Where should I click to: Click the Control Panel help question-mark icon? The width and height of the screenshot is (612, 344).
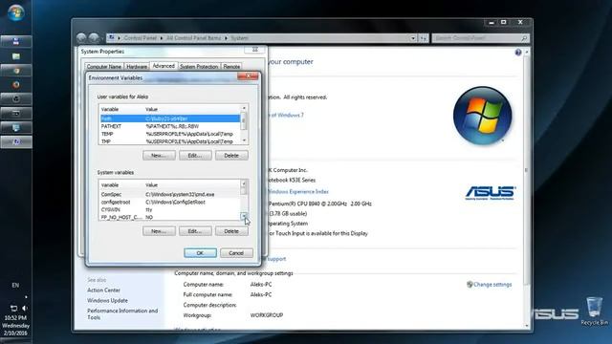pyautogui.click(x=518, y=53)
